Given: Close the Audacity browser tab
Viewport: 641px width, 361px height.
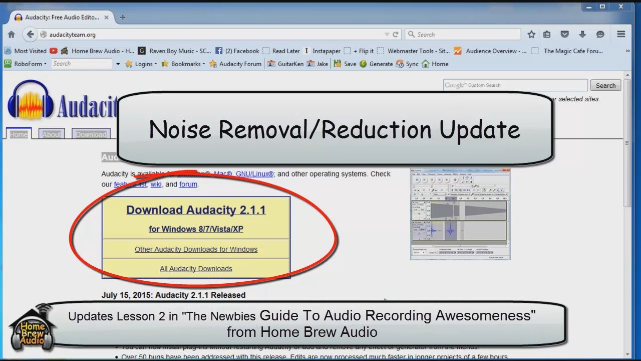Looking at the screenshot, I should coord(106,17).
